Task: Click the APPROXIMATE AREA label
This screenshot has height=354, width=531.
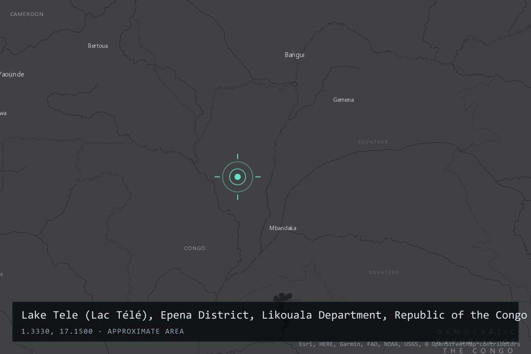Action: pyautogui.click(x=146, y=331)
